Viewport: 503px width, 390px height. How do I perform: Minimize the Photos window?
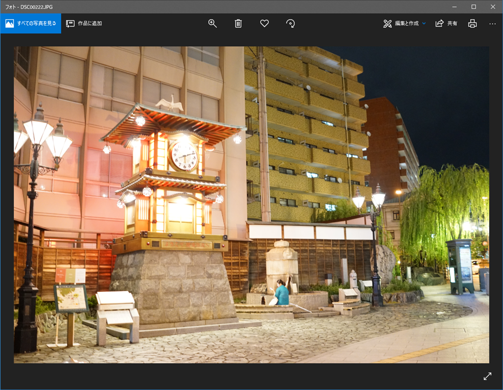coord(454,7)
